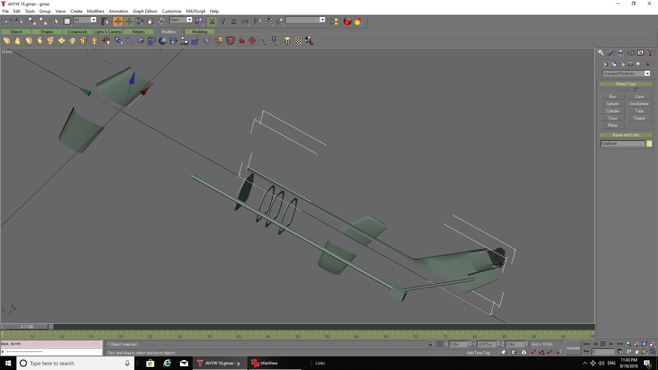Image resolution: width=658 pixels, height=370 pixels.
Task: Click the Undo arrow icon
Action: point(8,21)
